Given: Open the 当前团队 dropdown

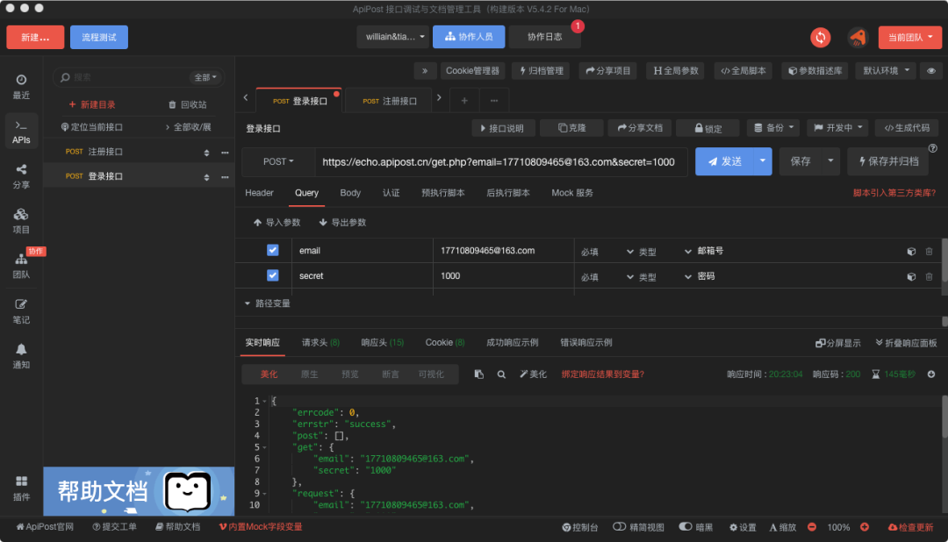Looking at the screenshot, I should pos(910,38).
